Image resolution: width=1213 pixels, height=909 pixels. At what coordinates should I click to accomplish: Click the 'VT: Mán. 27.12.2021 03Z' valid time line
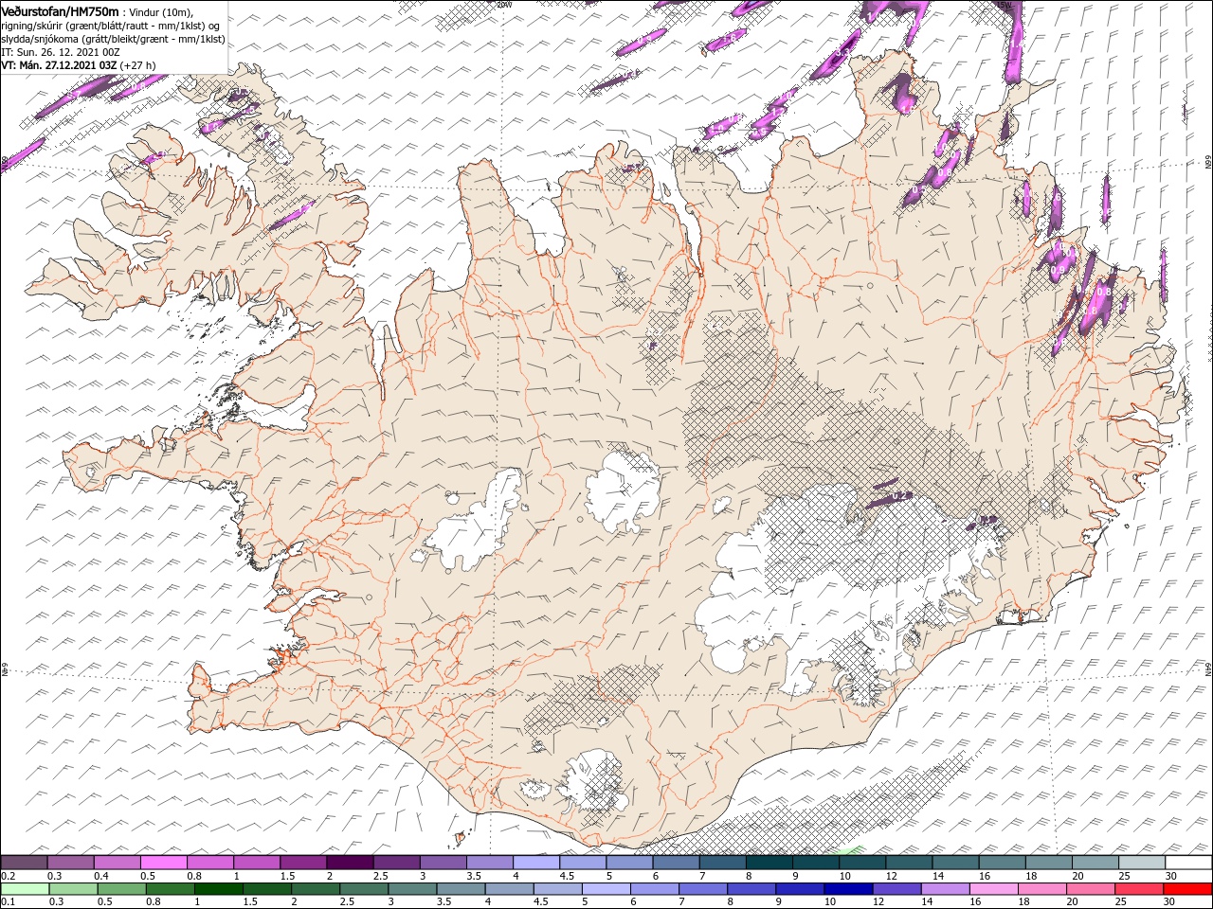click(59, 65)
